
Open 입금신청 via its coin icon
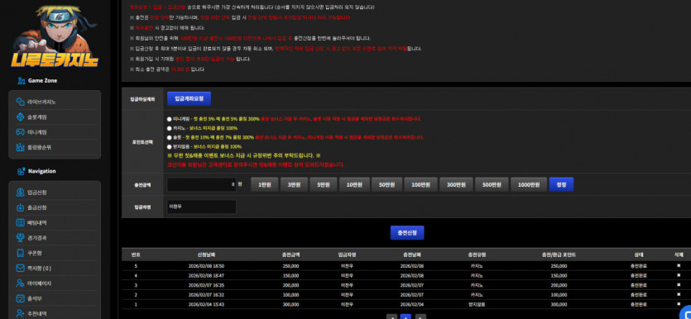click(20, 193)
